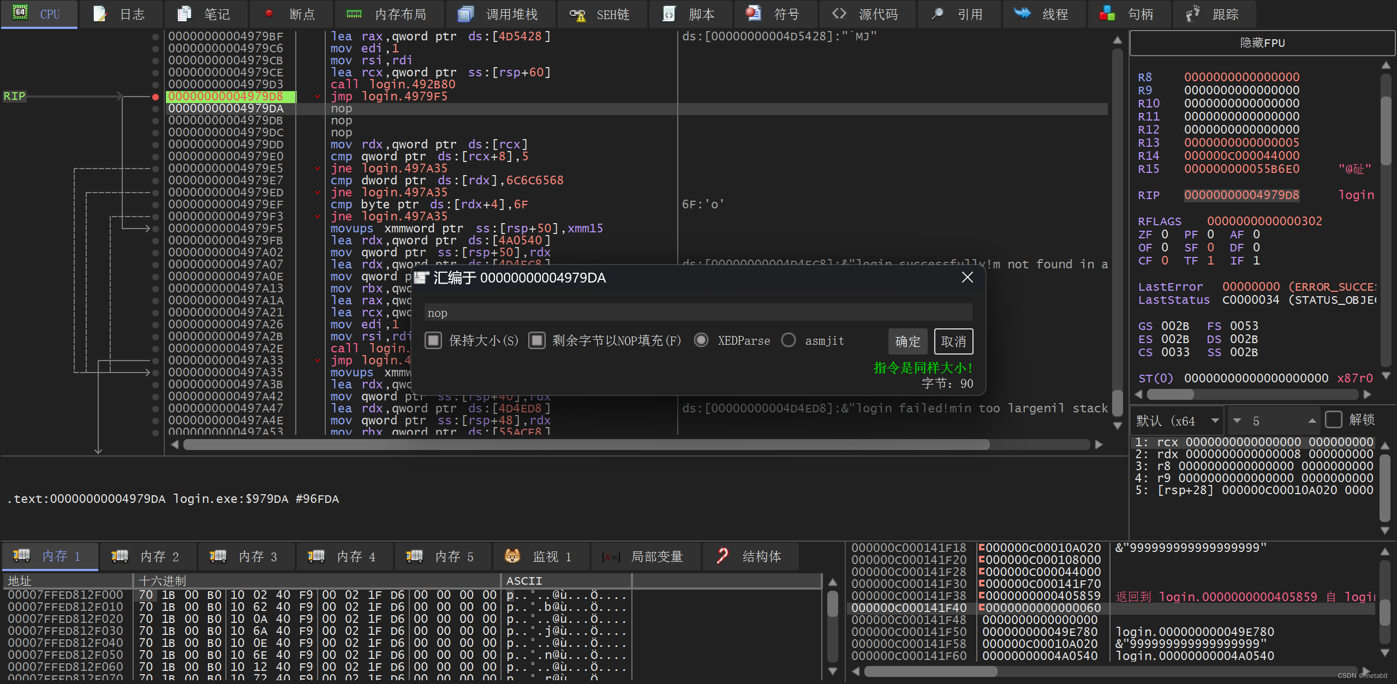Click the 内存 4 dump tab icon
Screen dimensions: 1397x684
316,556
